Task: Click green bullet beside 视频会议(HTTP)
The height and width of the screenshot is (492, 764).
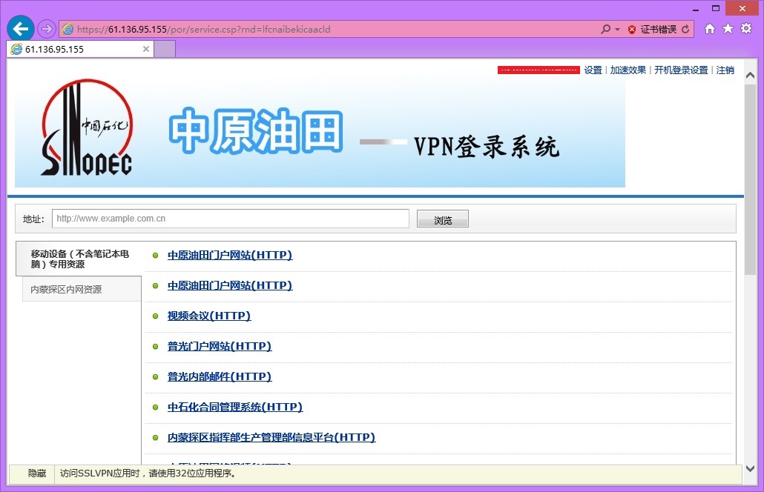Action: click(x=156, y=316)
